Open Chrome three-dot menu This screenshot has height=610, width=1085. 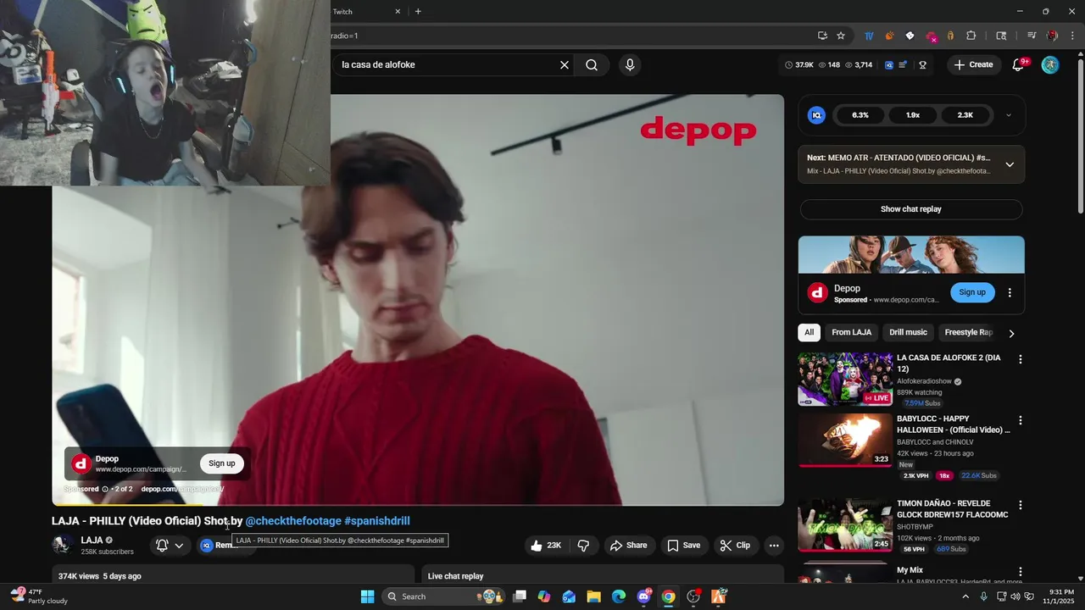point(1072,36)
